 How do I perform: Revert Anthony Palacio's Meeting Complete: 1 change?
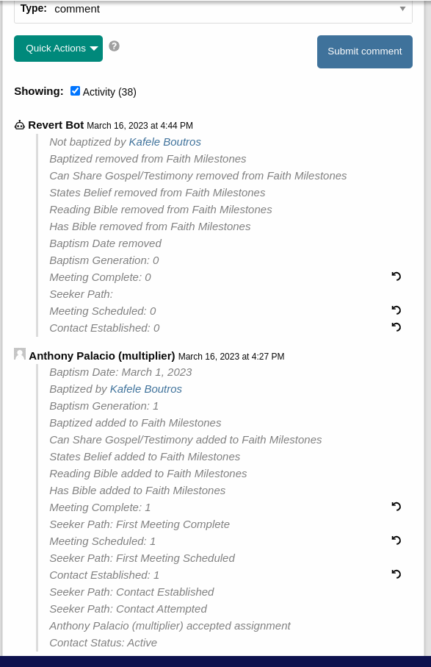point(396,507)
